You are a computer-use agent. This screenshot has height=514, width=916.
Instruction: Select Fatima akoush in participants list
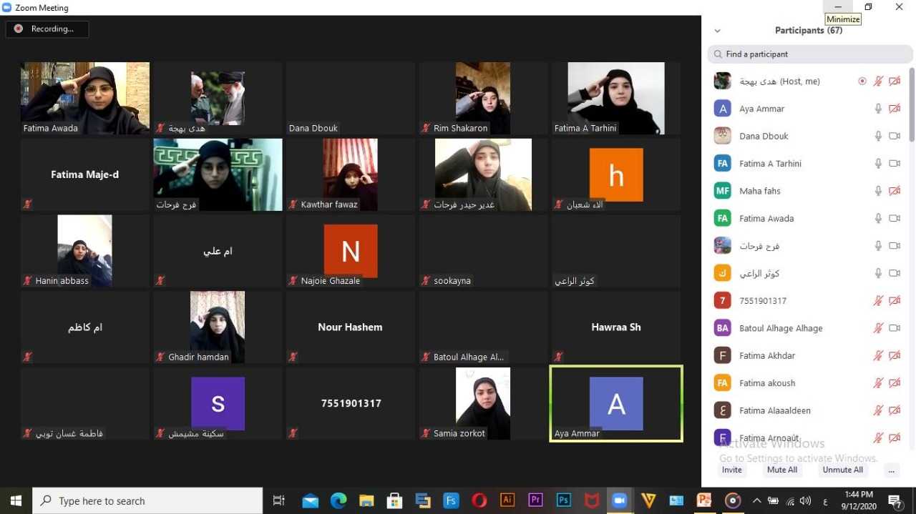point(767,383)
